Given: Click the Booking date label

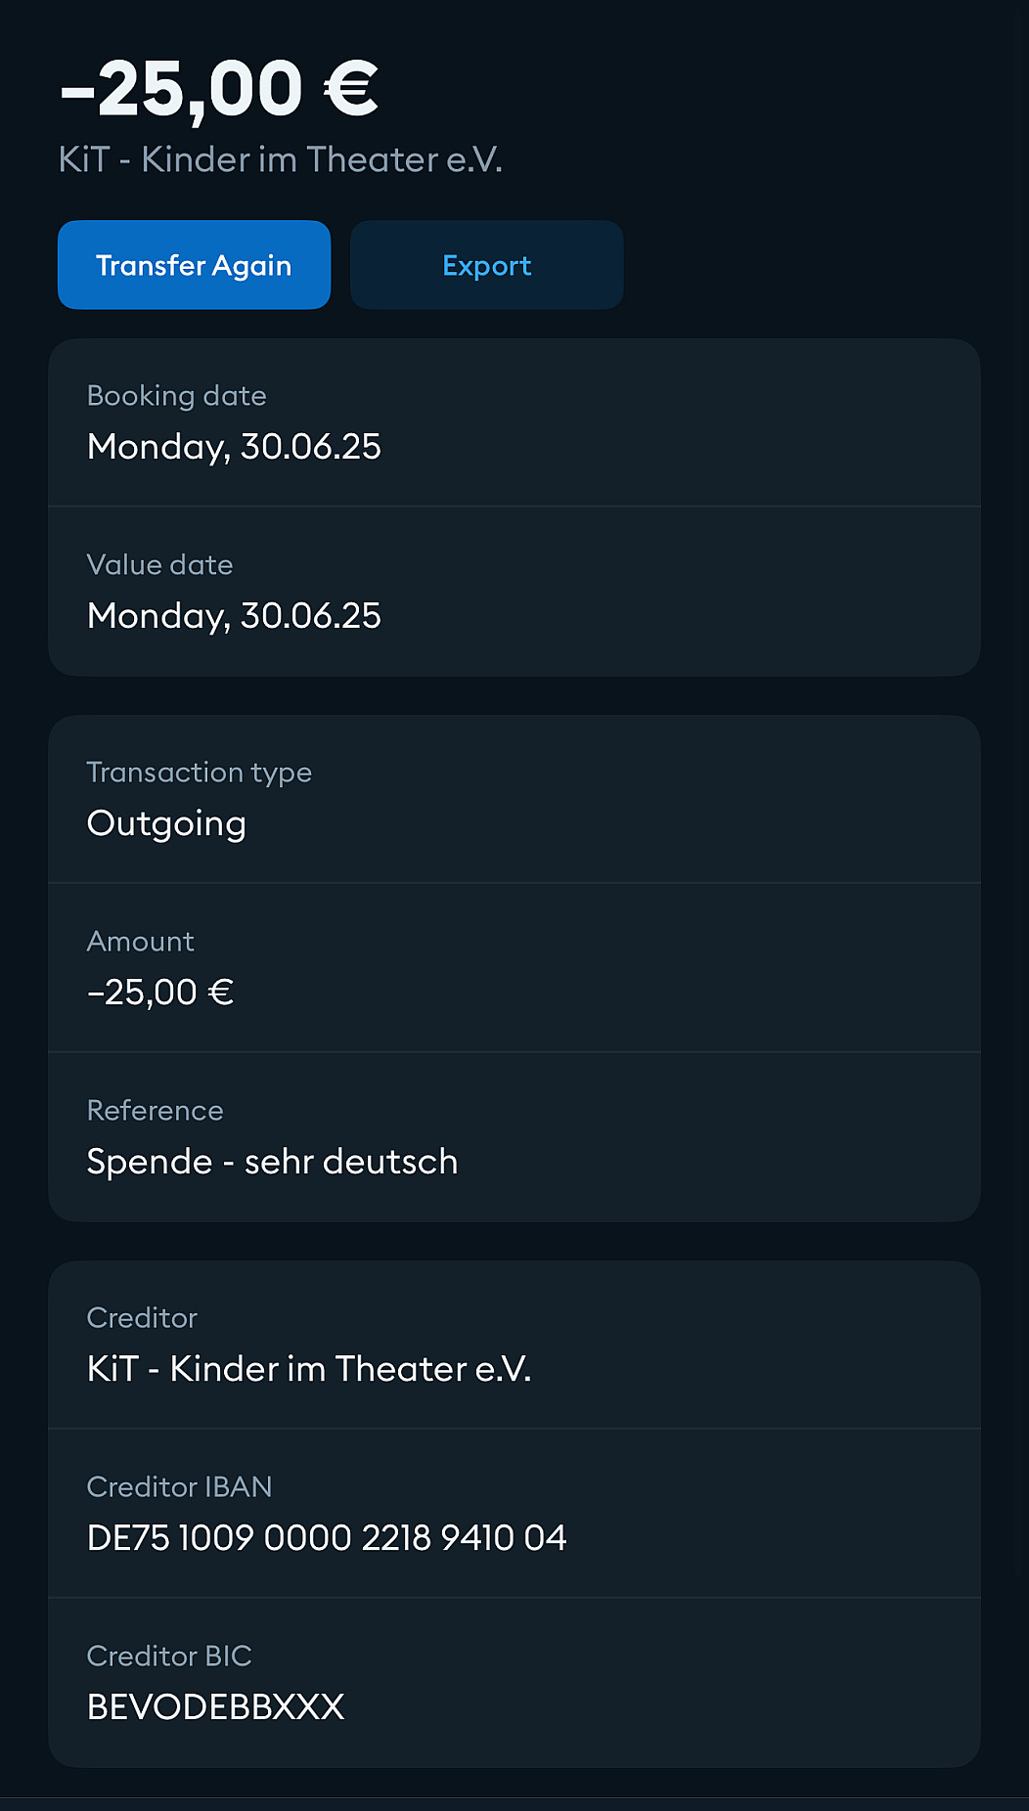Looking at the screenshot, I should point(176,396).
